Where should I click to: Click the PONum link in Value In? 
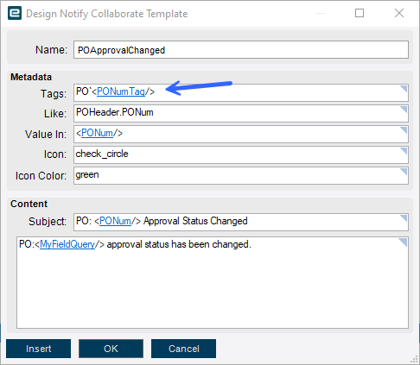(x=97, y=133)
